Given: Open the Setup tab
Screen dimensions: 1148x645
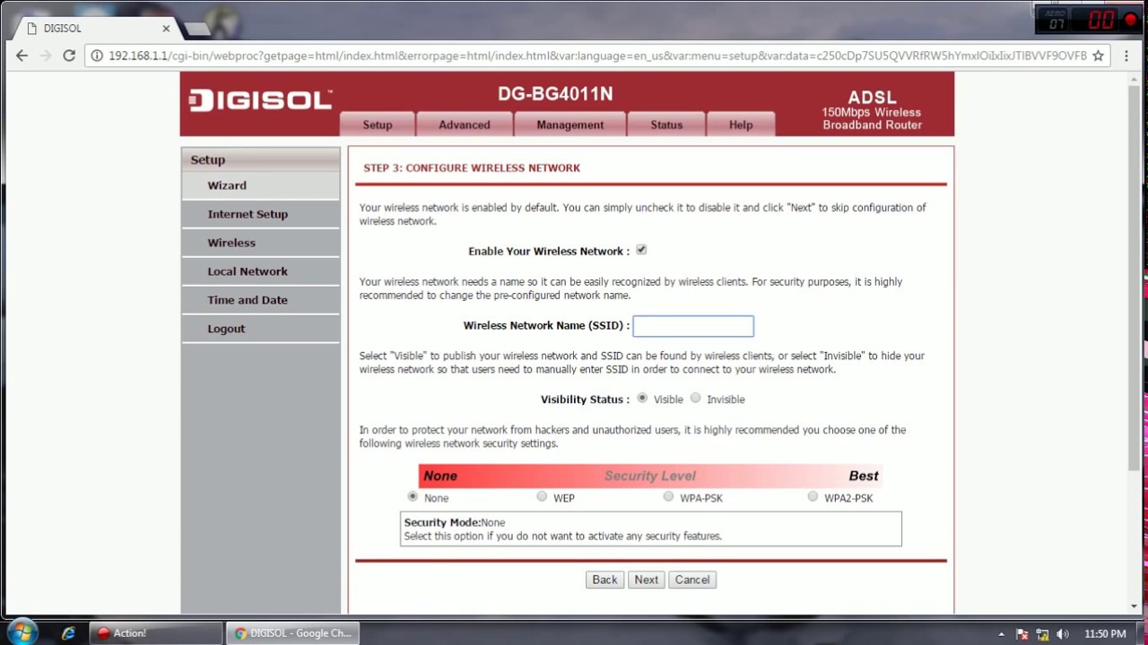Looking at the screenshot, I should pyautogui.click(x=378, y=125).
